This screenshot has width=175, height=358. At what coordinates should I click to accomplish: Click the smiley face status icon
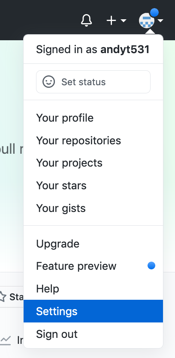[x=49, y=82]
